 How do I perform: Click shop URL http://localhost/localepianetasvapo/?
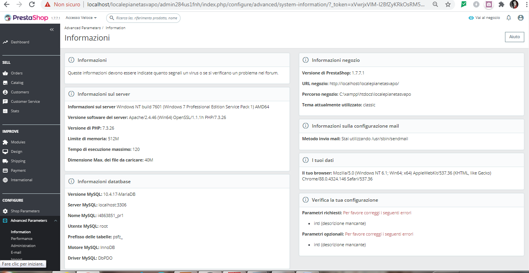click(x=364, y=84)
